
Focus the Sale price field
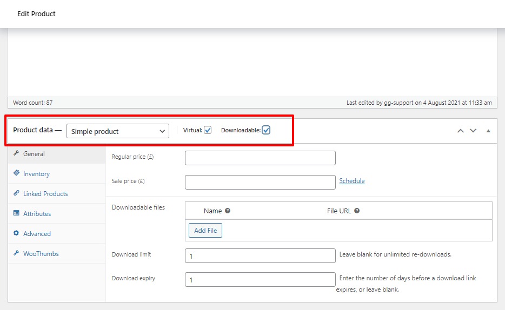[260, 182]
